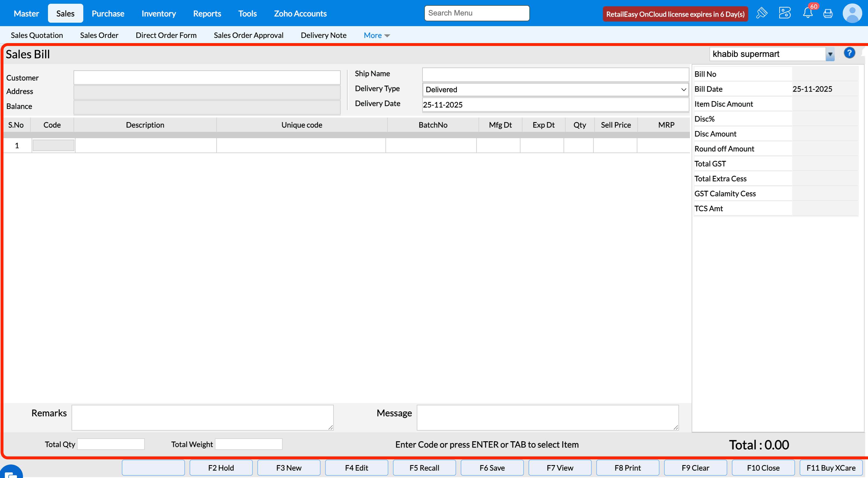Viewport: 868px width, 478px height.
Task: Focus the Search Menu box
Action: (477, 13)
